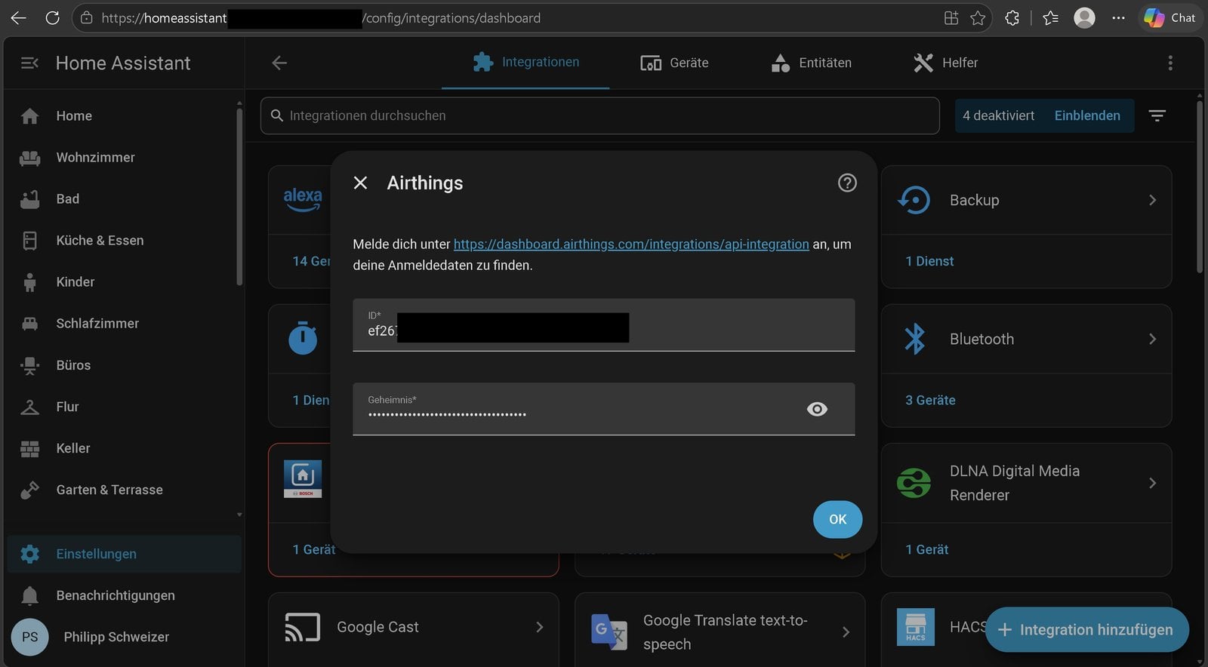1208x667 pixels.
Task: Open the Google Cast icon
Action: click(302, 627)
